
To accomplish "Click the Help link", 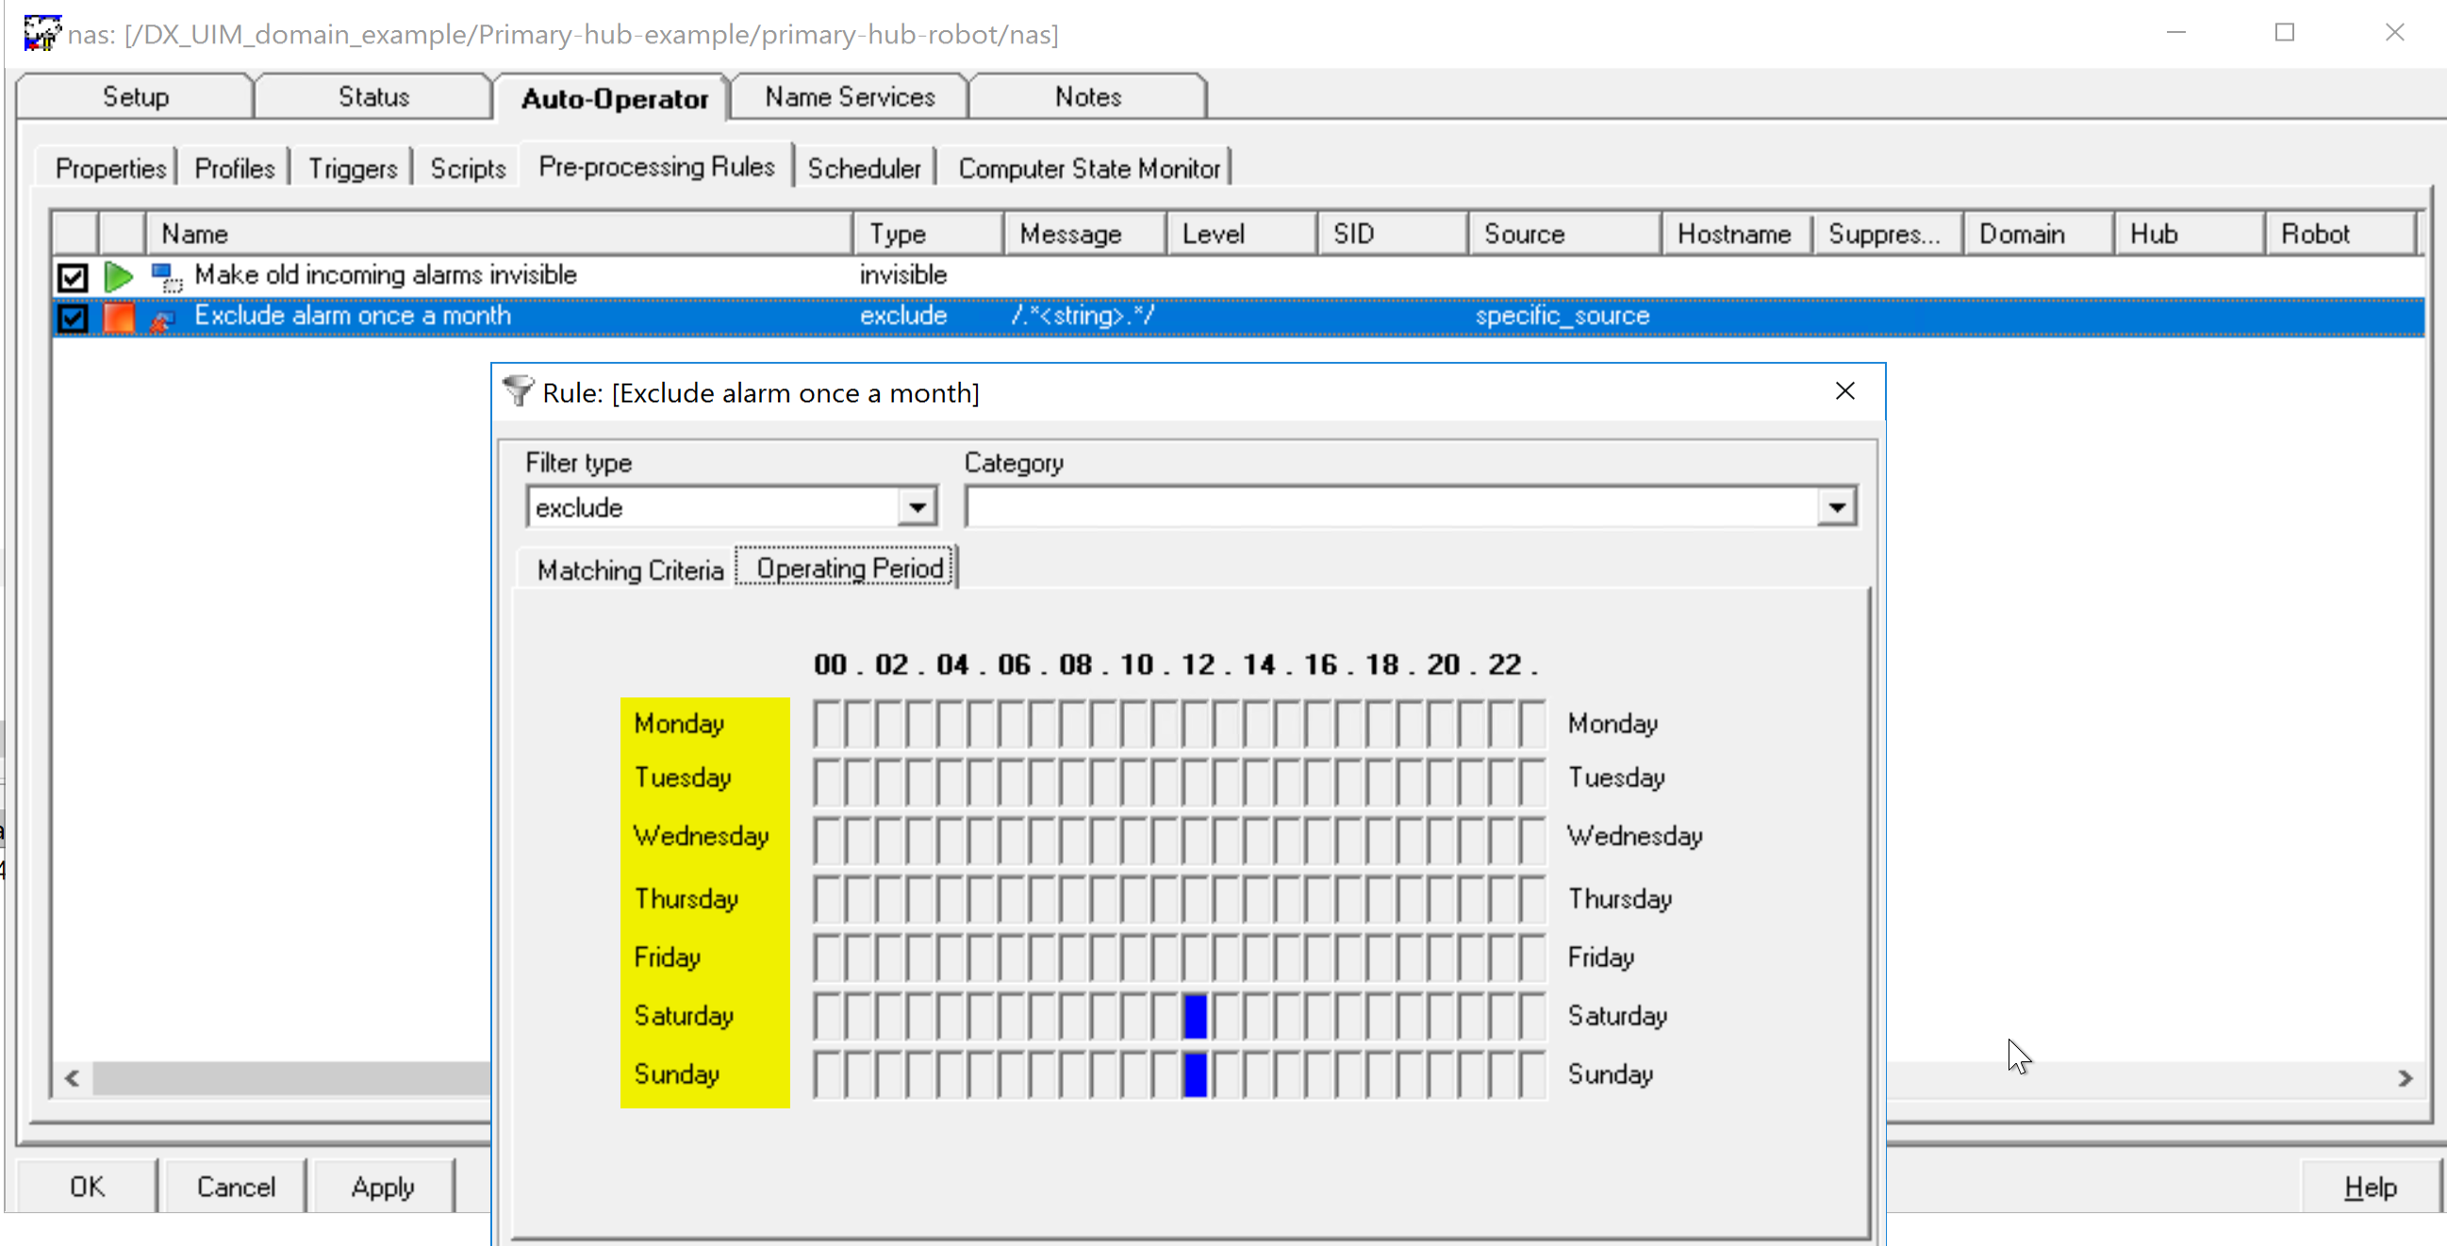I will point(2369,1187).
